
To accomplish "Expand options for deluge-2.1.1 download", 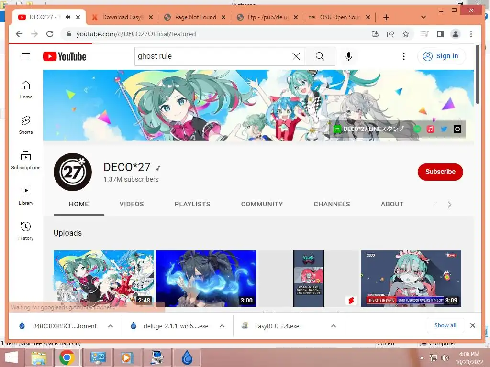I will [x=222, y=326].
